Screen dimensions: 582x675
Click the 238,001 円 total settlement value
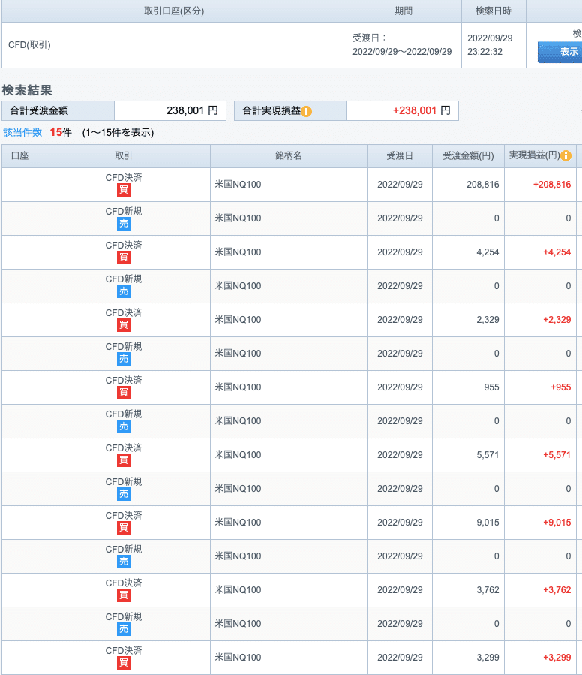[192, 110]
